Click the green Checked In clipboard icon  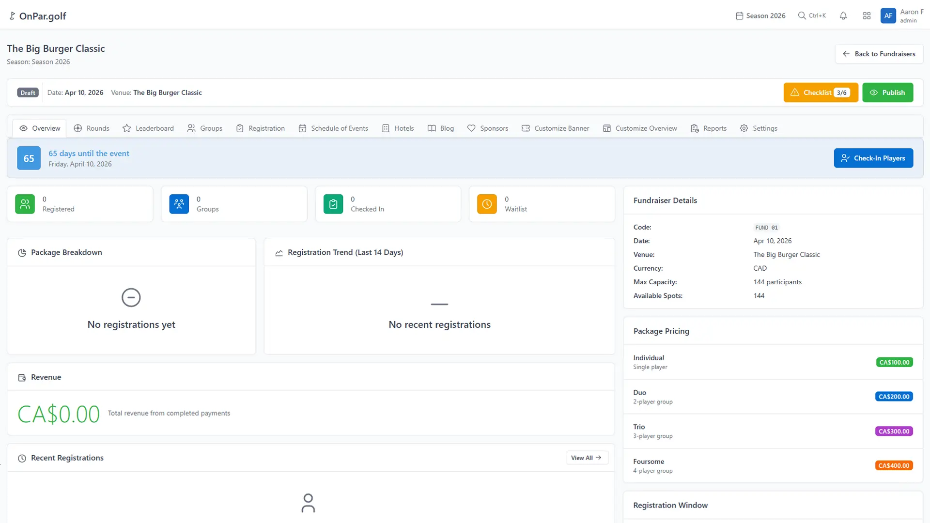[x=333, y=204]
